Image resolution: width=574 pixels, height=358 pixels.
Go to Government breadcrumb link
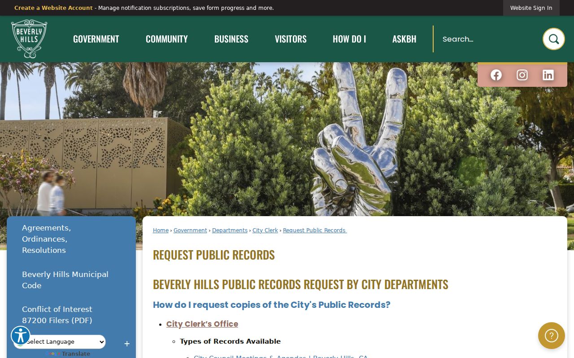[190, 230]
